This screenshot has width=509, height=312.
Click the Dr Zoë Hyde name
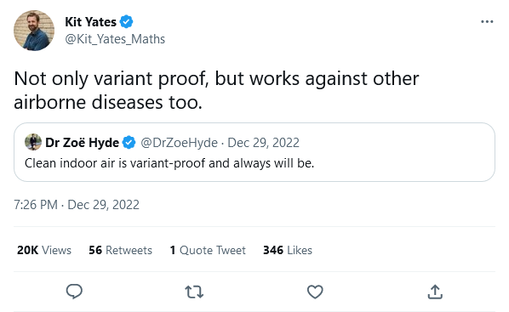coord(82,142)
